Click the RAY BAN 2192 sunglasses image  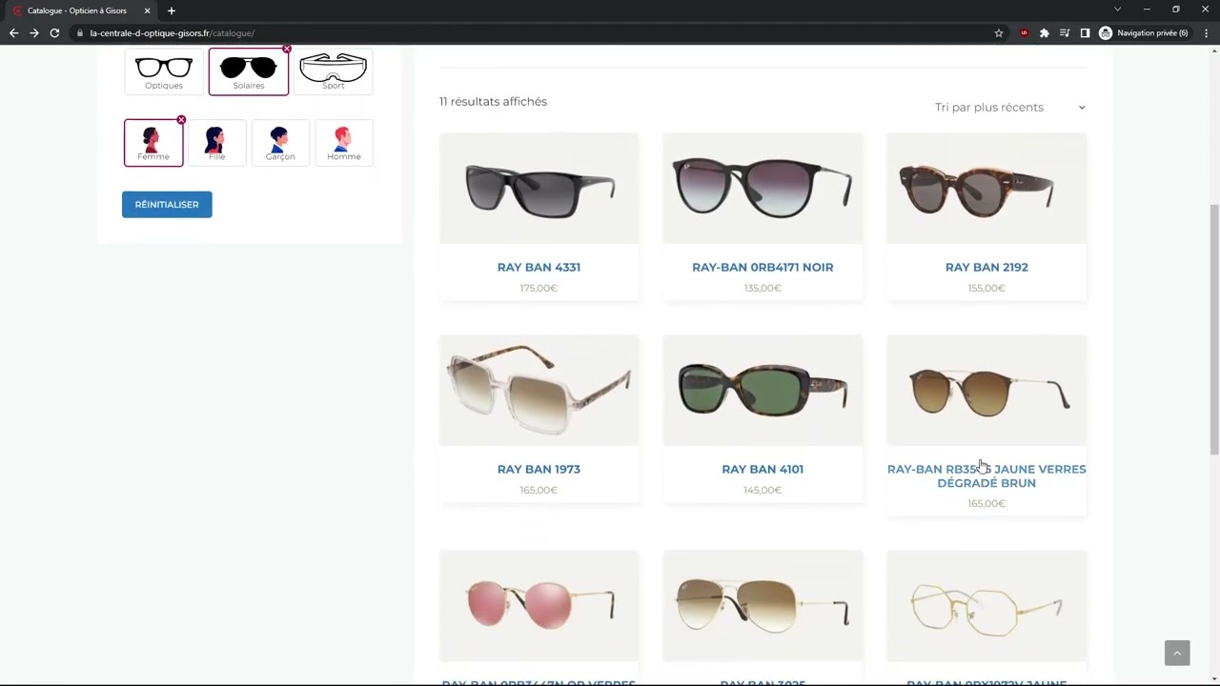(x=986, y=189)
